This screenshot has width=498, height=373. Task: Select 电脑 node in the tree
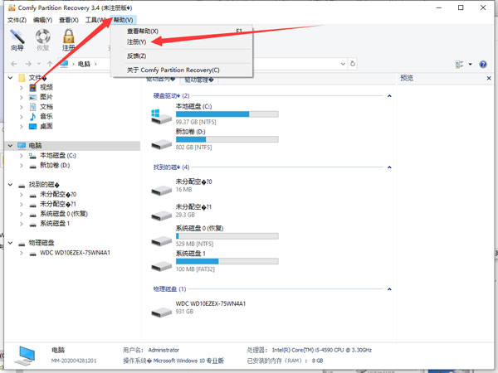pyautogui.click(x=35, y=146)
